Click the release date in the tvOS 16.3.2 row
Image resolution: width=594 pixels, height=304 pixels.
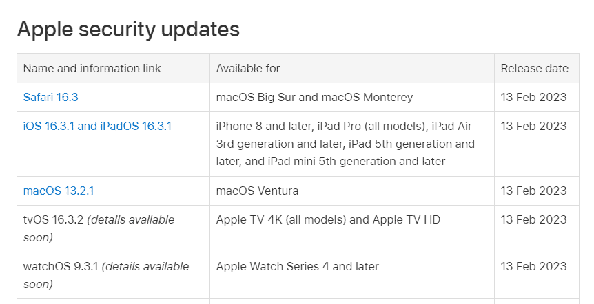(533, 220)
